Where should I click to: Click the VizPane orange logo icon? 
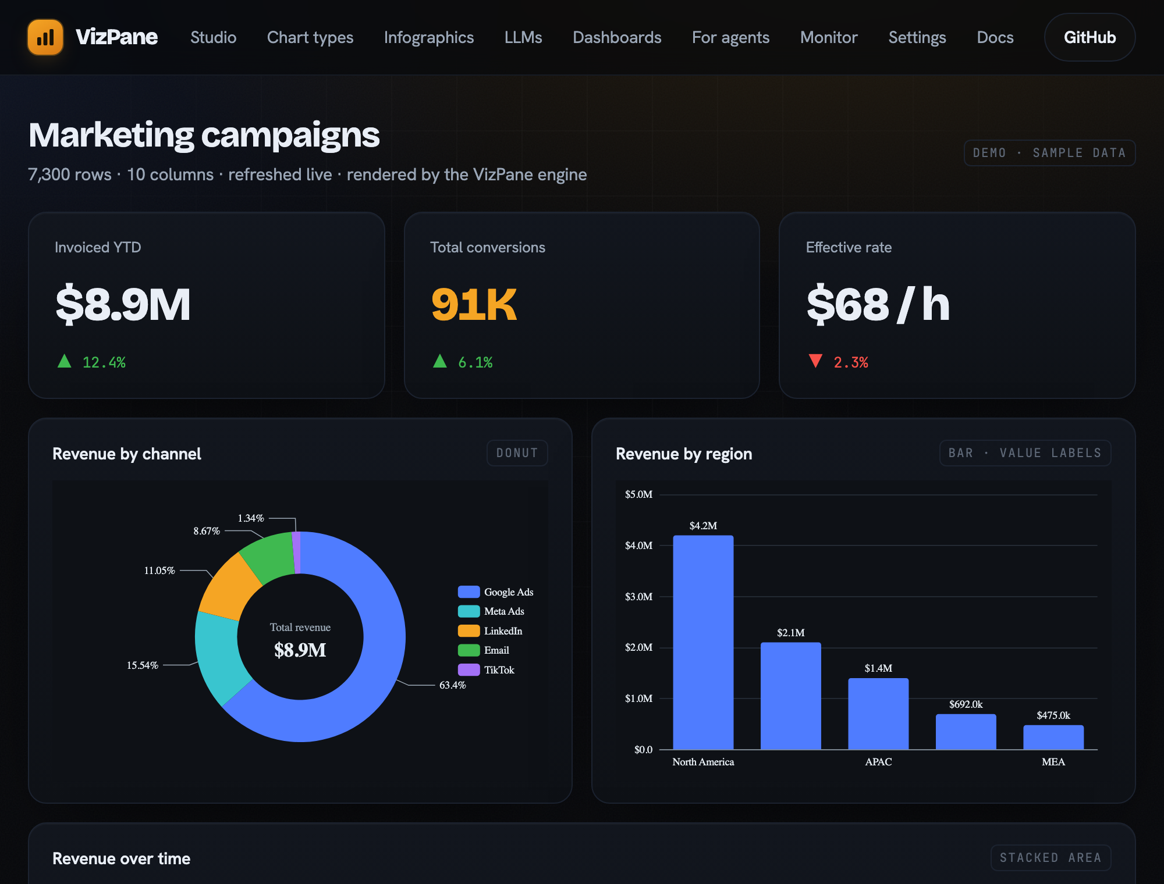45,37
